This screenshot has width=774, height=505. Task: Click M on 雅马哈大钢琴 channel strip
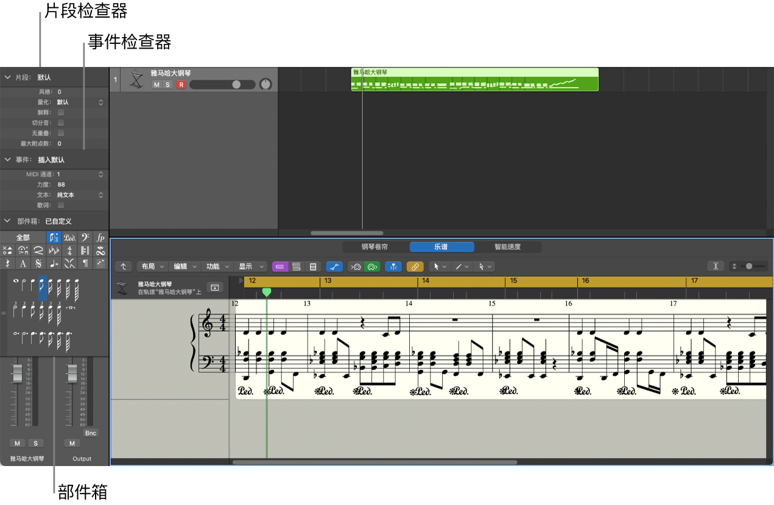tap(17, 443)
